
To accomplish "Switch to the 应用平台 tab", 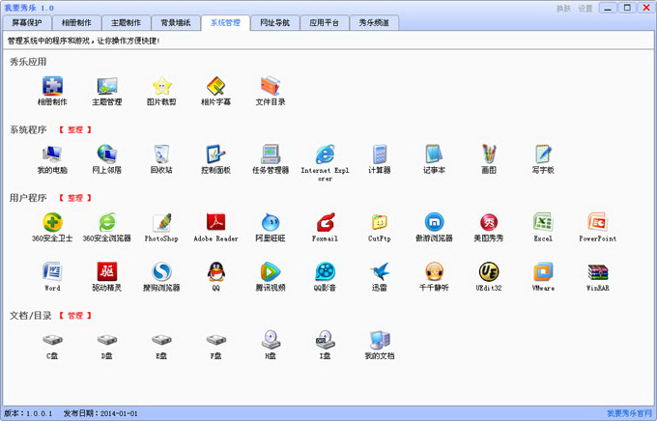I will click(x=325, y=23).
